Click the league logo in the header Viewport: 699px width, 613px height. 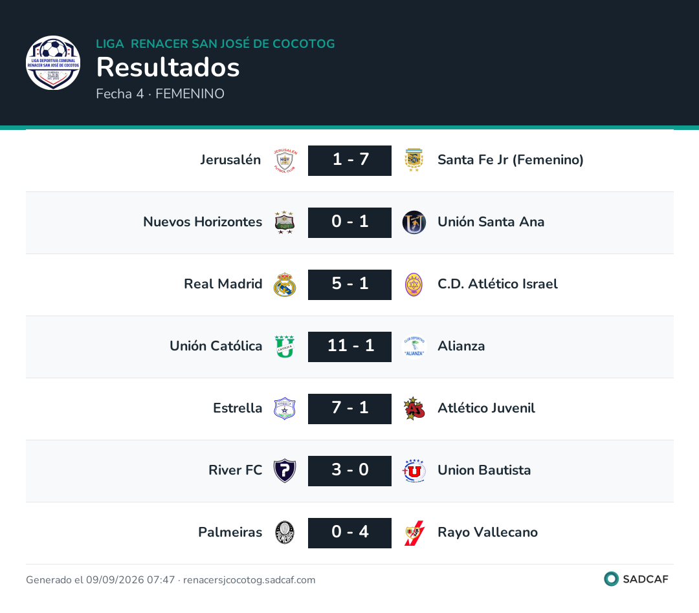pos(53,63)
